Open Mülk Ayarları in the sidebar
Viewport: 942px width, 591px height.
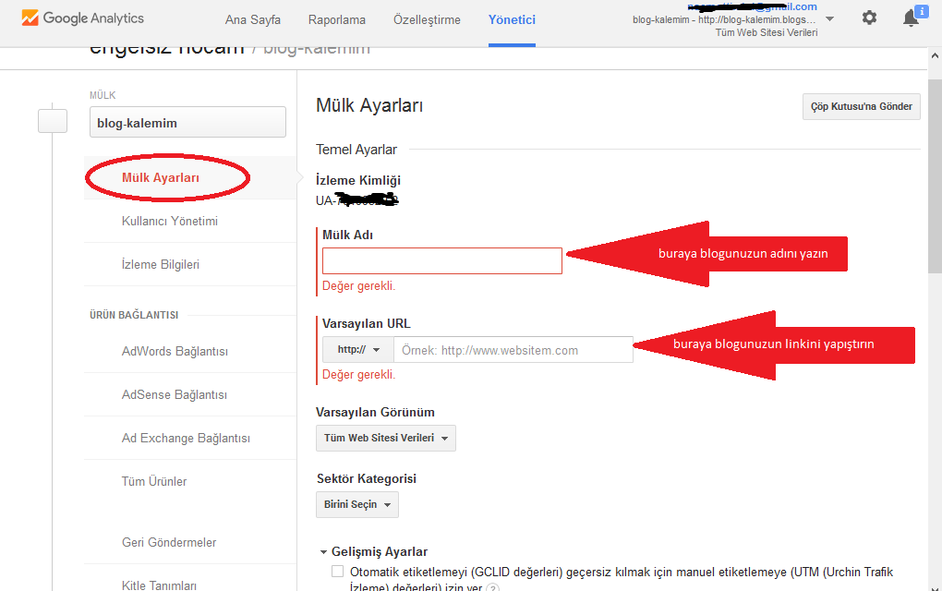point(161,178)
